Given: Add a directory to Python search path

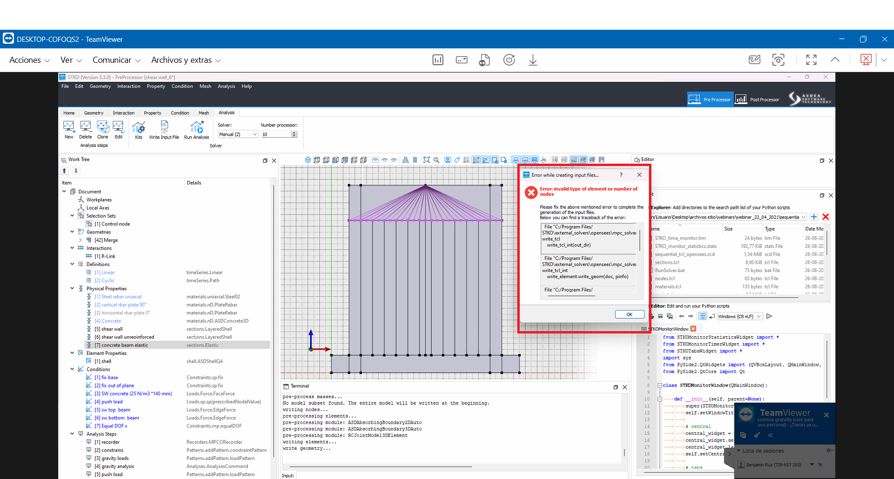Looking at the screenshot, I should click(x=814, y=217).
